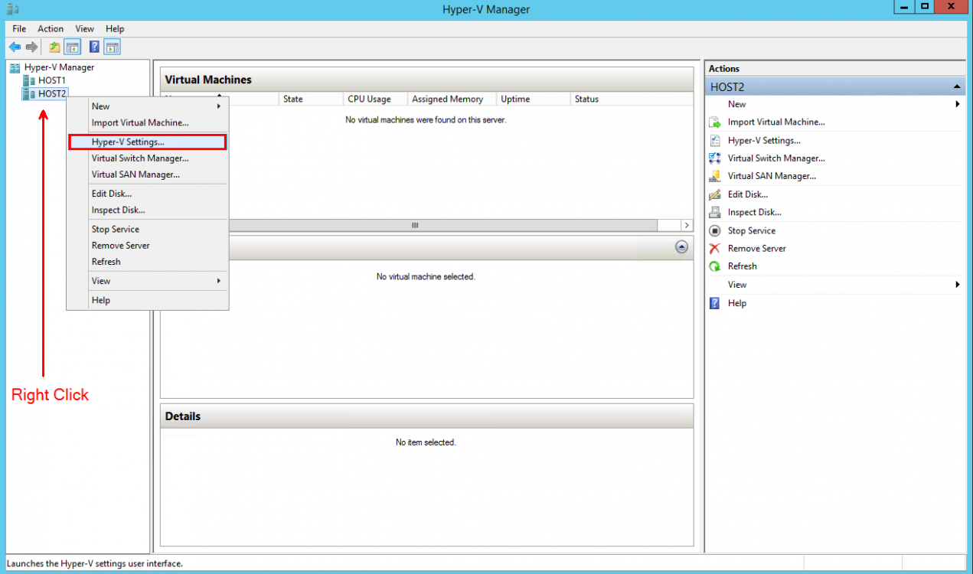The height and width of the screenshot is (574, 973).
Task: Click the Import Virtual Machine icon in Actions pane
Action: click(715, 122)
